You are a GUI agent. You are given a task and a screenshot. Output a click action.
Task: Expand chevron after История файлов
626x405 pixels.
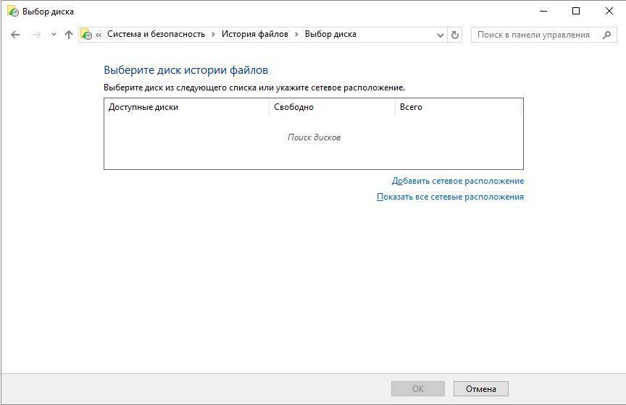pos(296,34)
